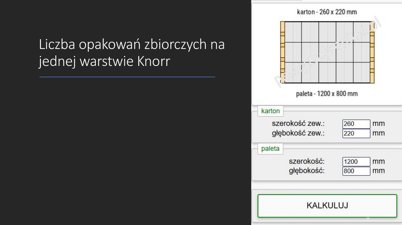Viewport: 402px width, 225px height.
Task: Select the karton głębokość zew. field with 220
Action: (x=356, y=133)
